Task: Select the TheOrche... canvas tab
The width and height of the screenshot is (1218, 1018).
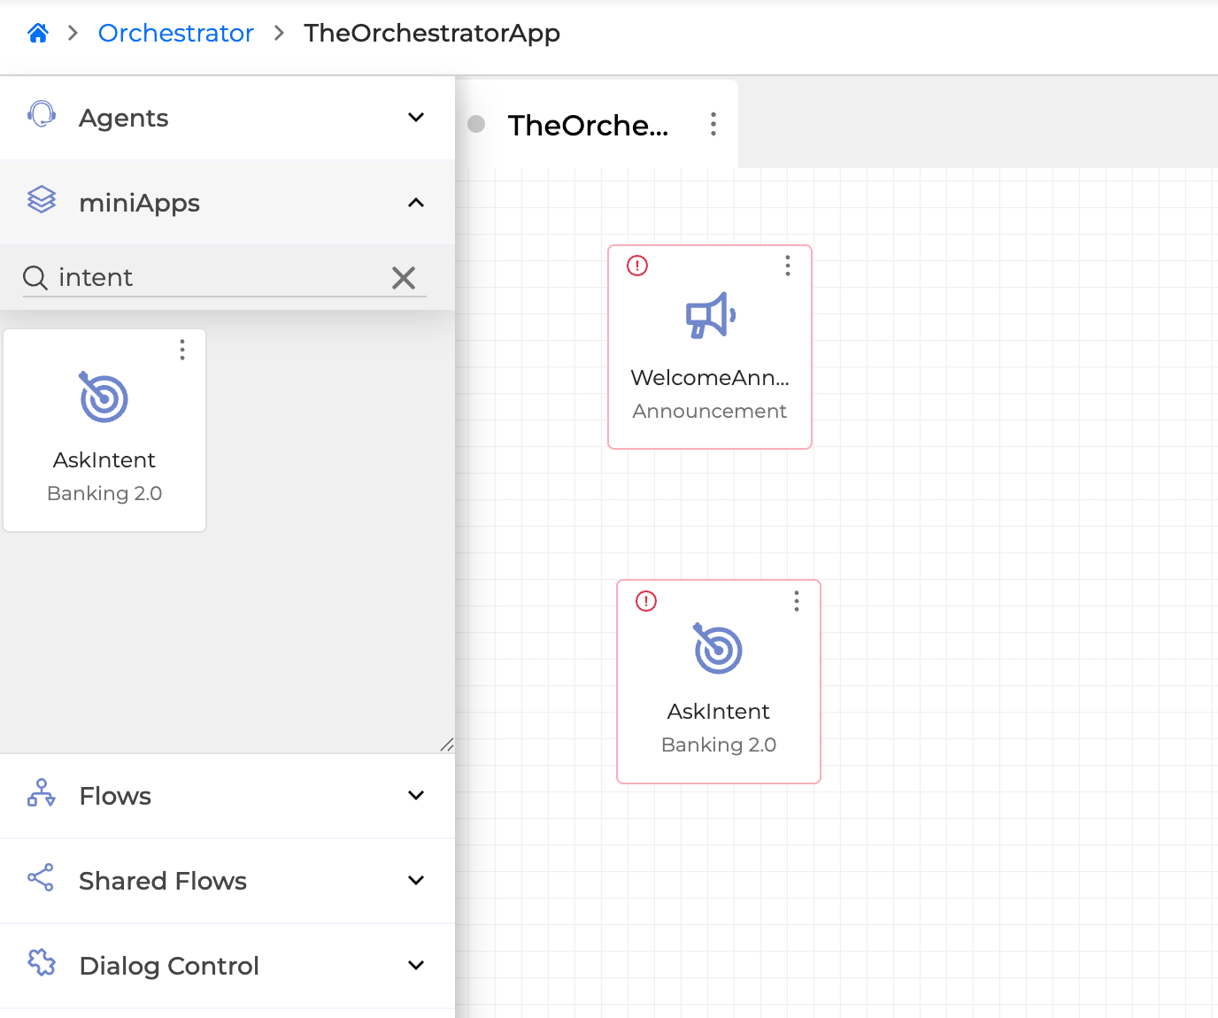Action: point(587,125)
